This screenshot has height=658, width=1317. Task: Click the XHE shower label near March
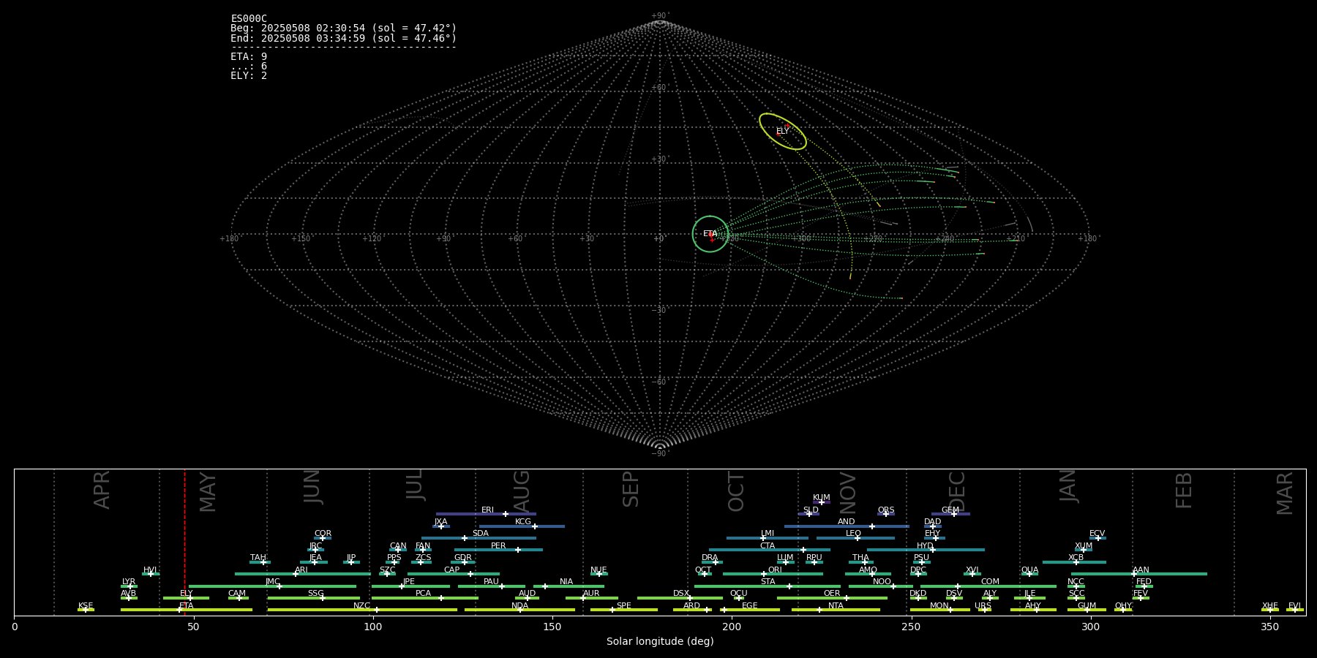1269,605
